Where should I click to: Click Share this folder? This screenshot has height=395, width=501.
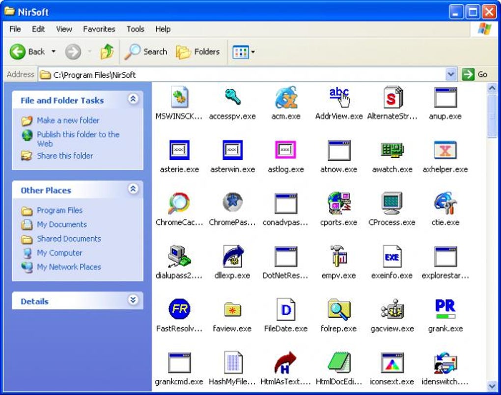coord(65,155)
